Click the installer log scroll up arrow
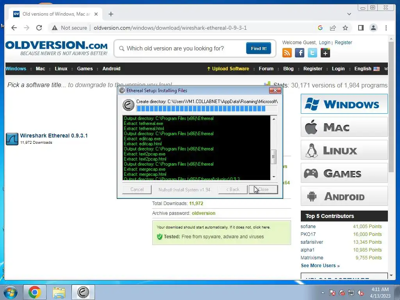The image size is (400, 300). (274, 119)
